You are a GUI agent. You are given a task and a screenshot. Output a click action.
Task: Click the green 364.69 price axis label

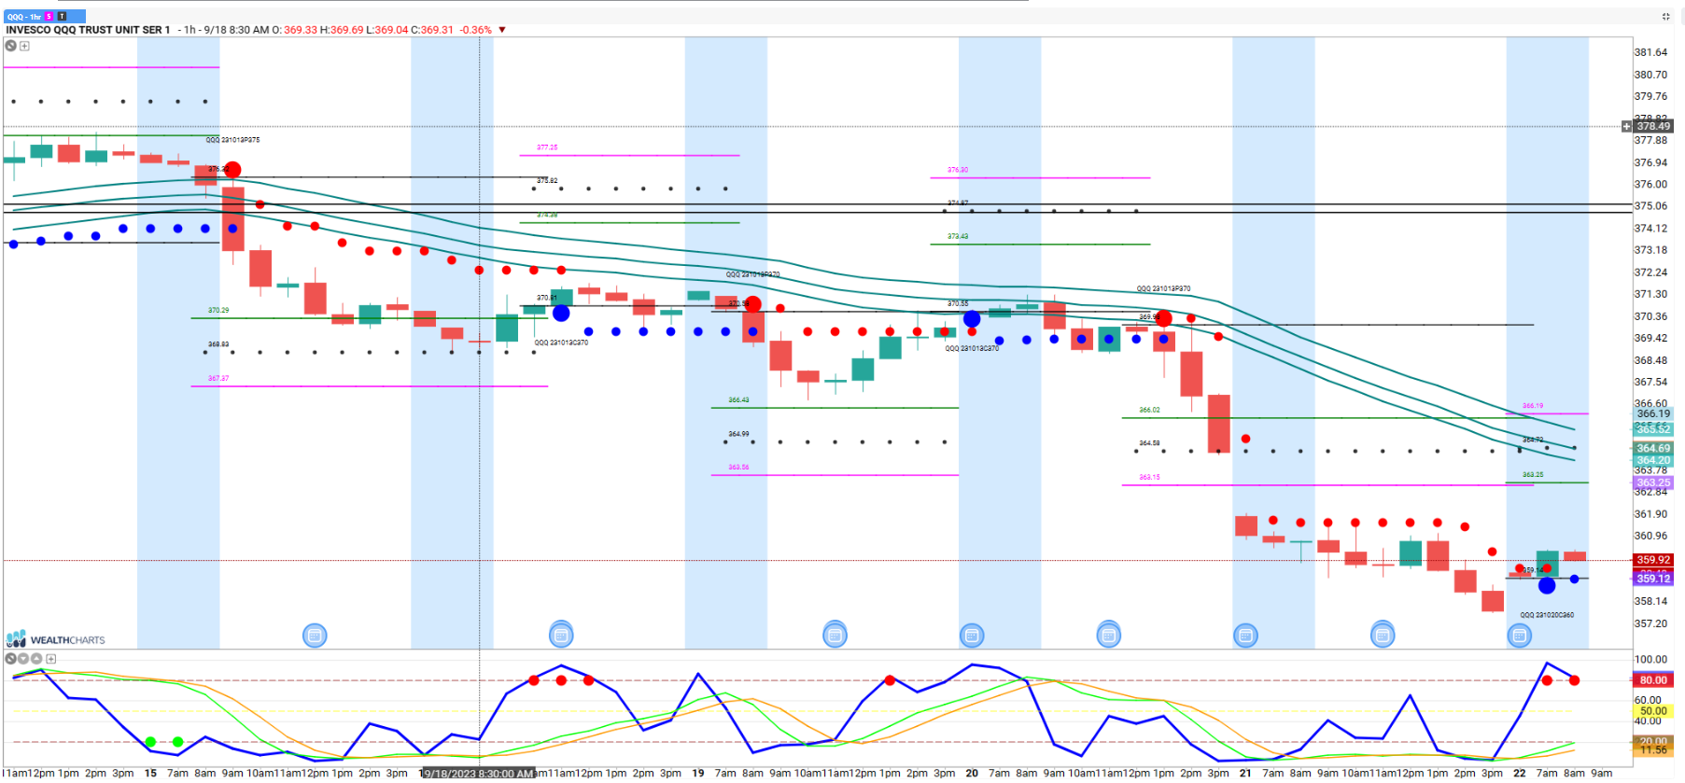[x=1652, y=448]
